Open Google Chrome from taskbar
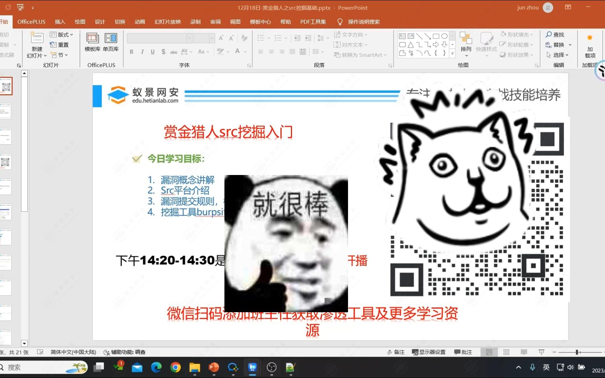Image resolution: width=605 pixels, height=378 pixels. [175, 367]
